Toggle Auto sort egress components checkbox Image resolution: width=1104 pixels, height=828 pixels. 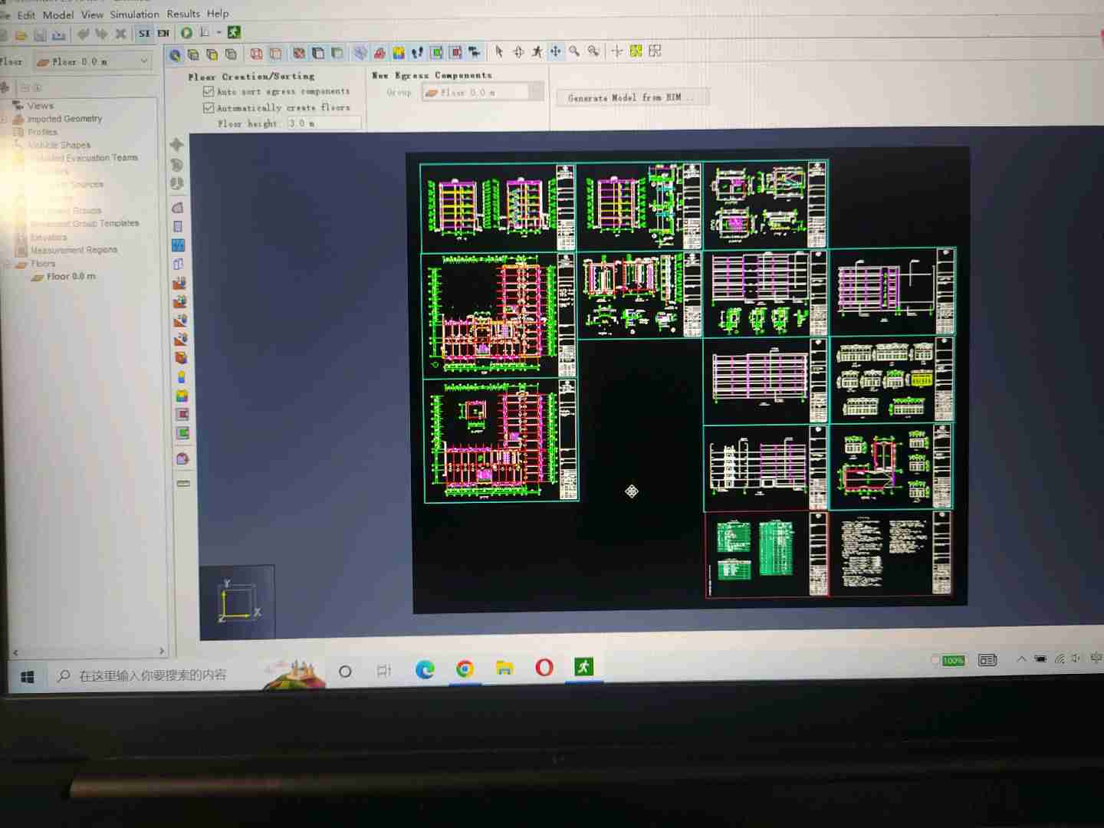coord(208,91)
